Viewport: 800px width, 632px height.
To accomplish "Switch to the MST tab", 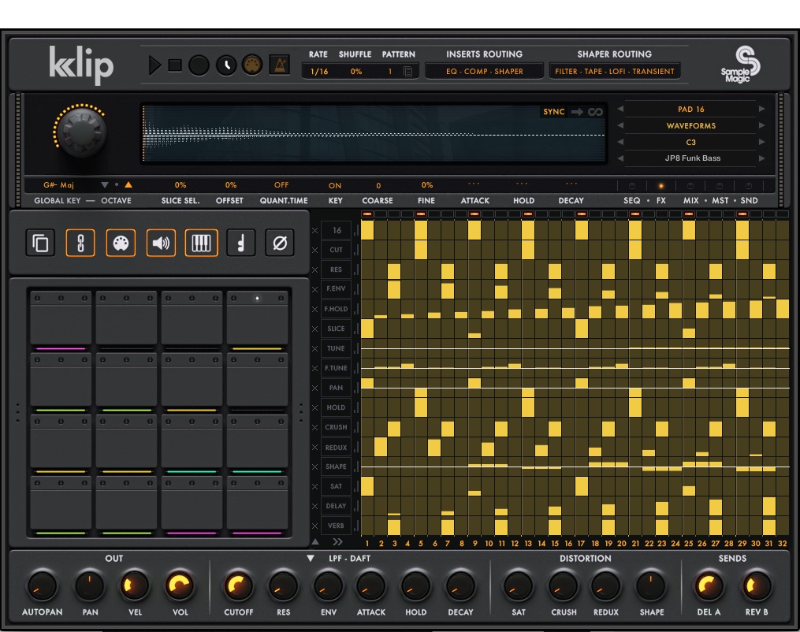I will (x=720, y=200).
